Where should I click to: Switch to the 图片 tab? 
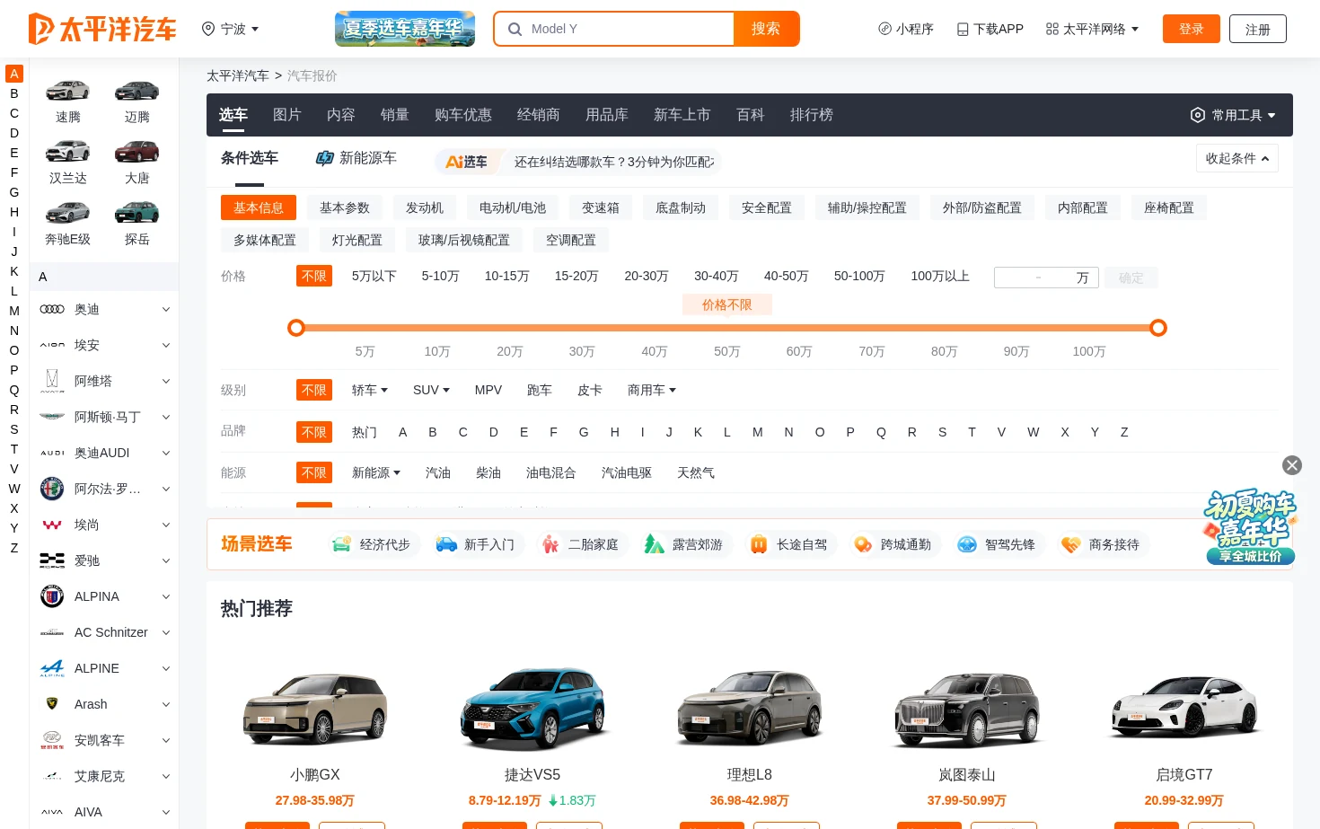point(286,115)
